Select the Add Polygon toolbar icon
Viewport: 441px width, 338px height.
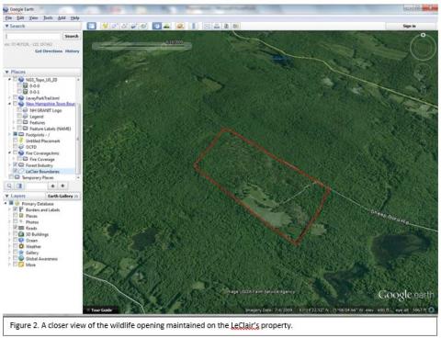coord(115,26)
